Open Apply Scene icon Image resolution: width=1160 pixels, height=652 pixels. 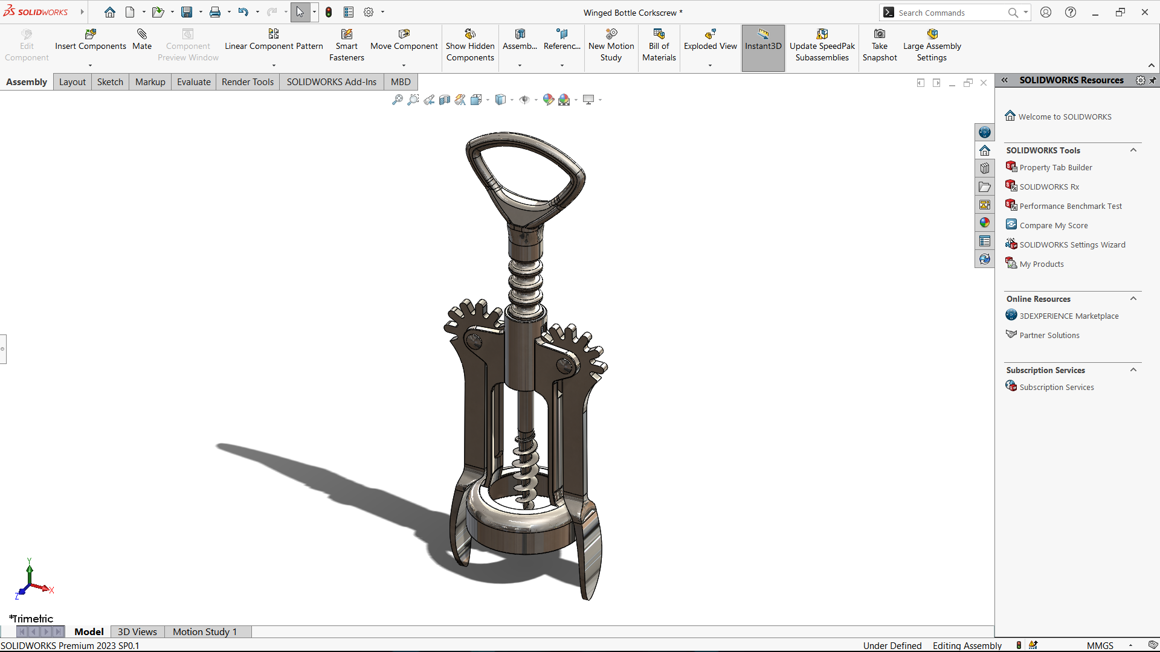[x=564, y=100]
